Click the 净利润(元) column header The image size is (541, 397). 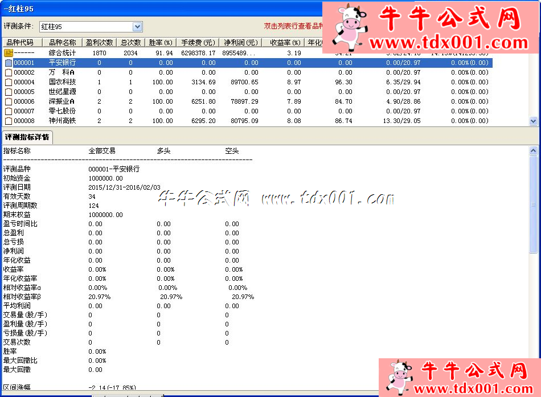[x=240, y=43]
